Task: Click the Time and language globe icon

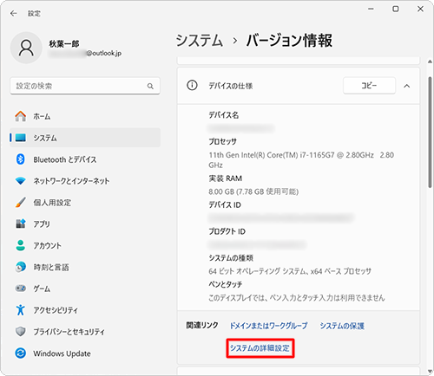Action: [x=21, y=267]
